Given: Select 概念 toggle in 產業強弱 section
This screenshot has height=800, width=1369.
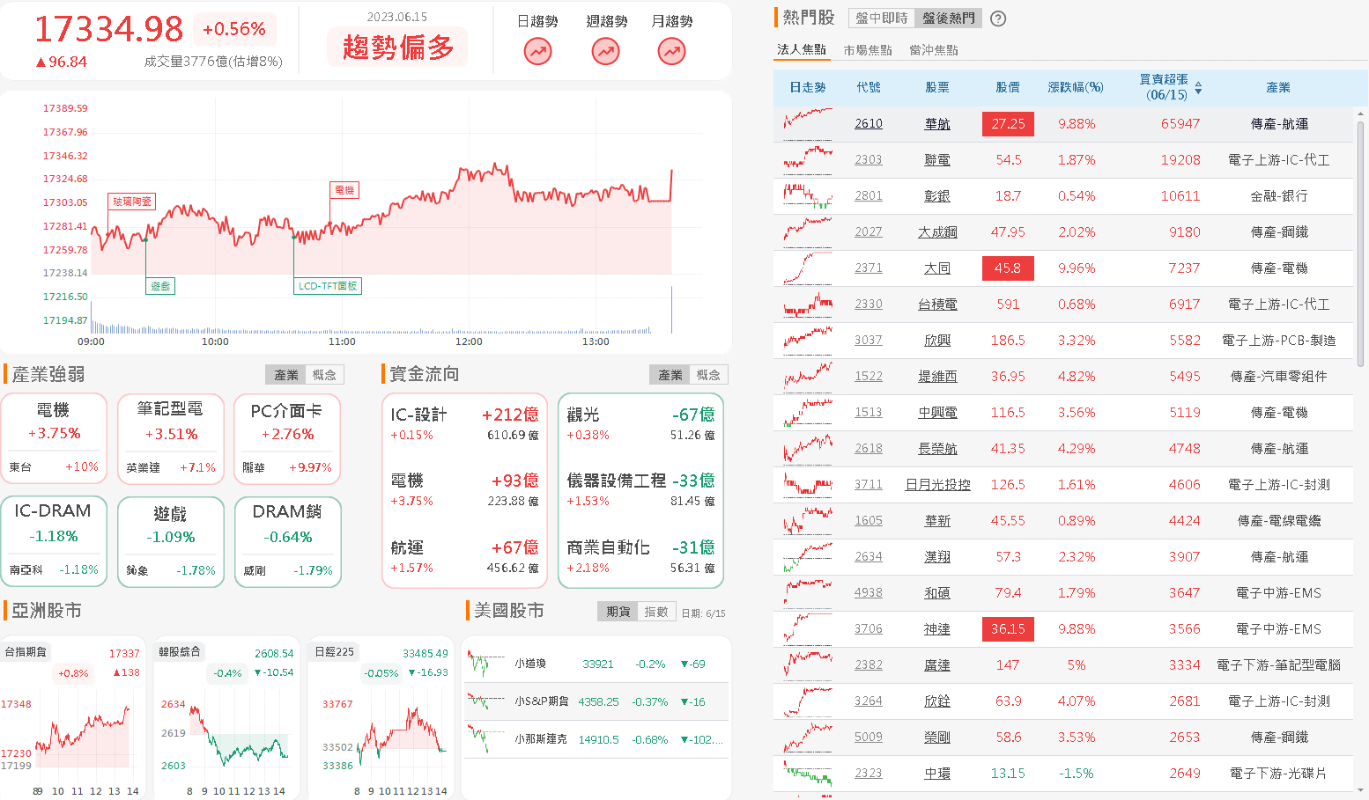Looking at the screenshot, I should click(x=324, y=375).
